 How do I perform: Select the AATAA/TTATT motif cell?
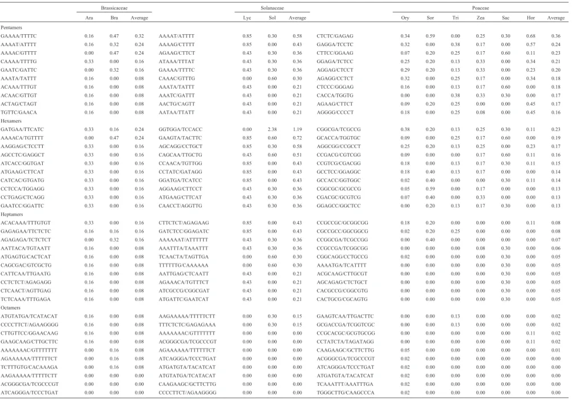coord(177,113)
